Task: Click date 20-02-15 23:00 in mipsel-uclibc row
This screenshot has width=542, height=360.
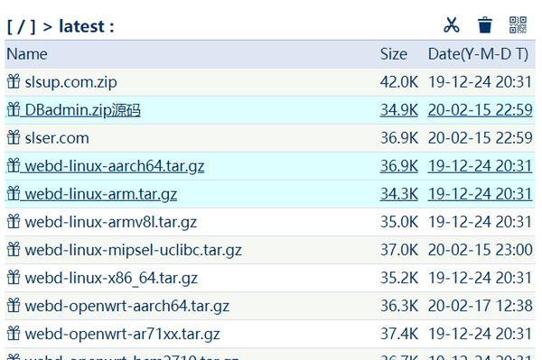Action: 481,250
